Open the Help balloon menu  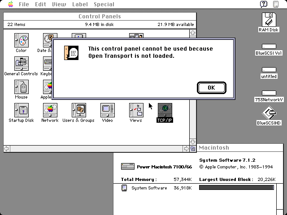click(264, 4)
